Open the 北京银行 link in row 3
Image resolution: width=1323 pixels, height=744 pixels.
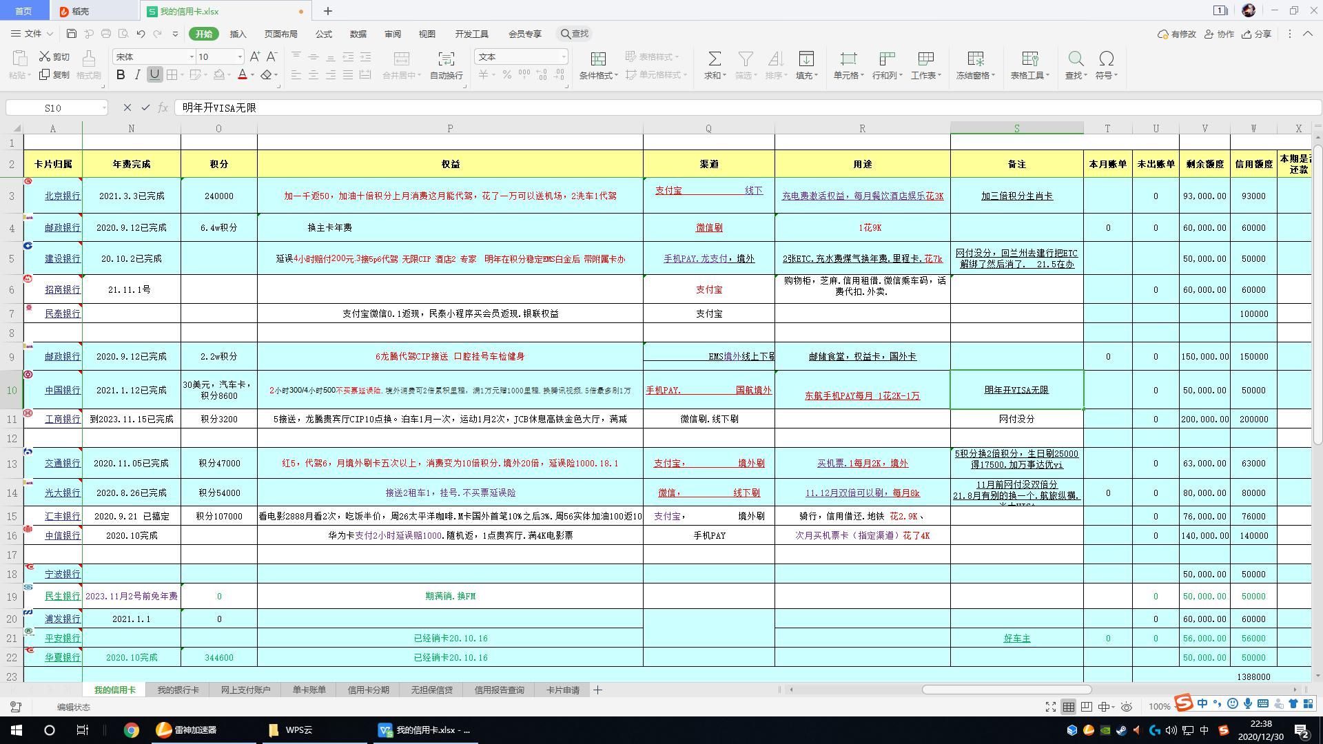63,196
